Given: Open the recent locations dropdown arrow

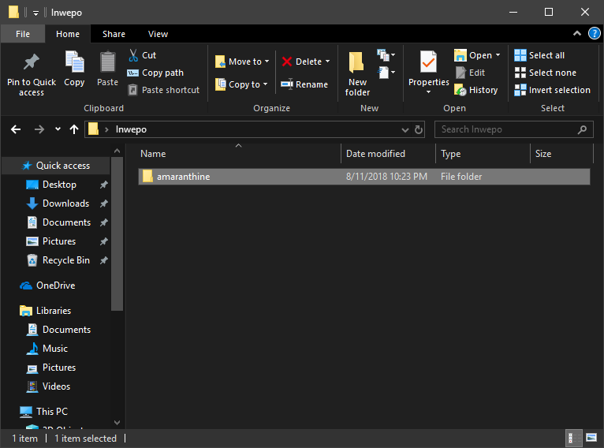Looking at the screenshot, I should (58, 129).
